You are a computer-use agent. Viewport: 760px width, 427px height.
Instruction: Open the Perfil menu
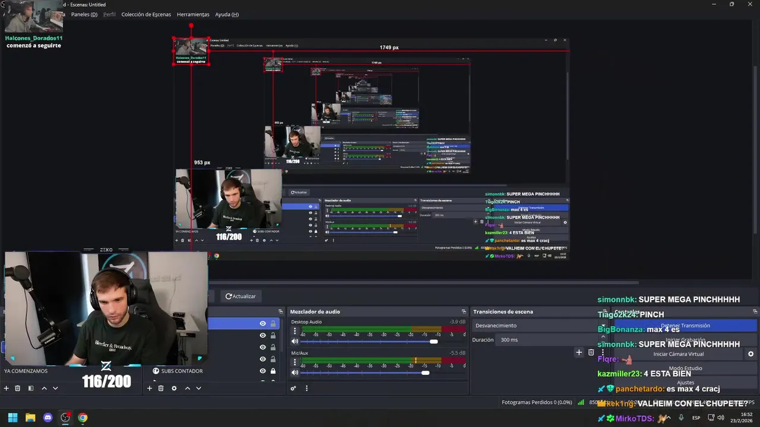coord(109,14)
